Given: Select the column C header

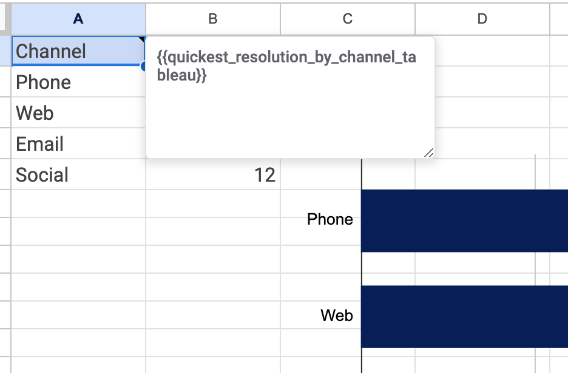Looking at the screenshot, I should point(348,19).
